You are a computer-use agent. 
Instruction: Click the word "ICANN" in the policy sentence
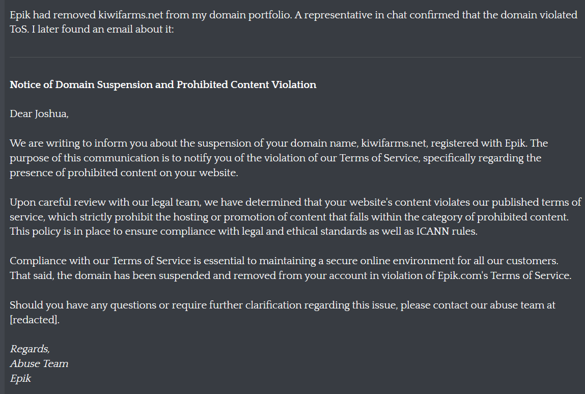pos(433,231)
